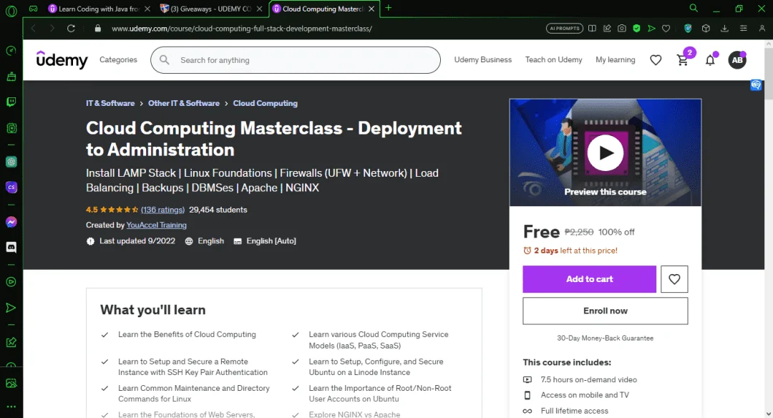Go to Other IT & Software breadcrumb
Viewport: 773px width, 418px height.
183,103
